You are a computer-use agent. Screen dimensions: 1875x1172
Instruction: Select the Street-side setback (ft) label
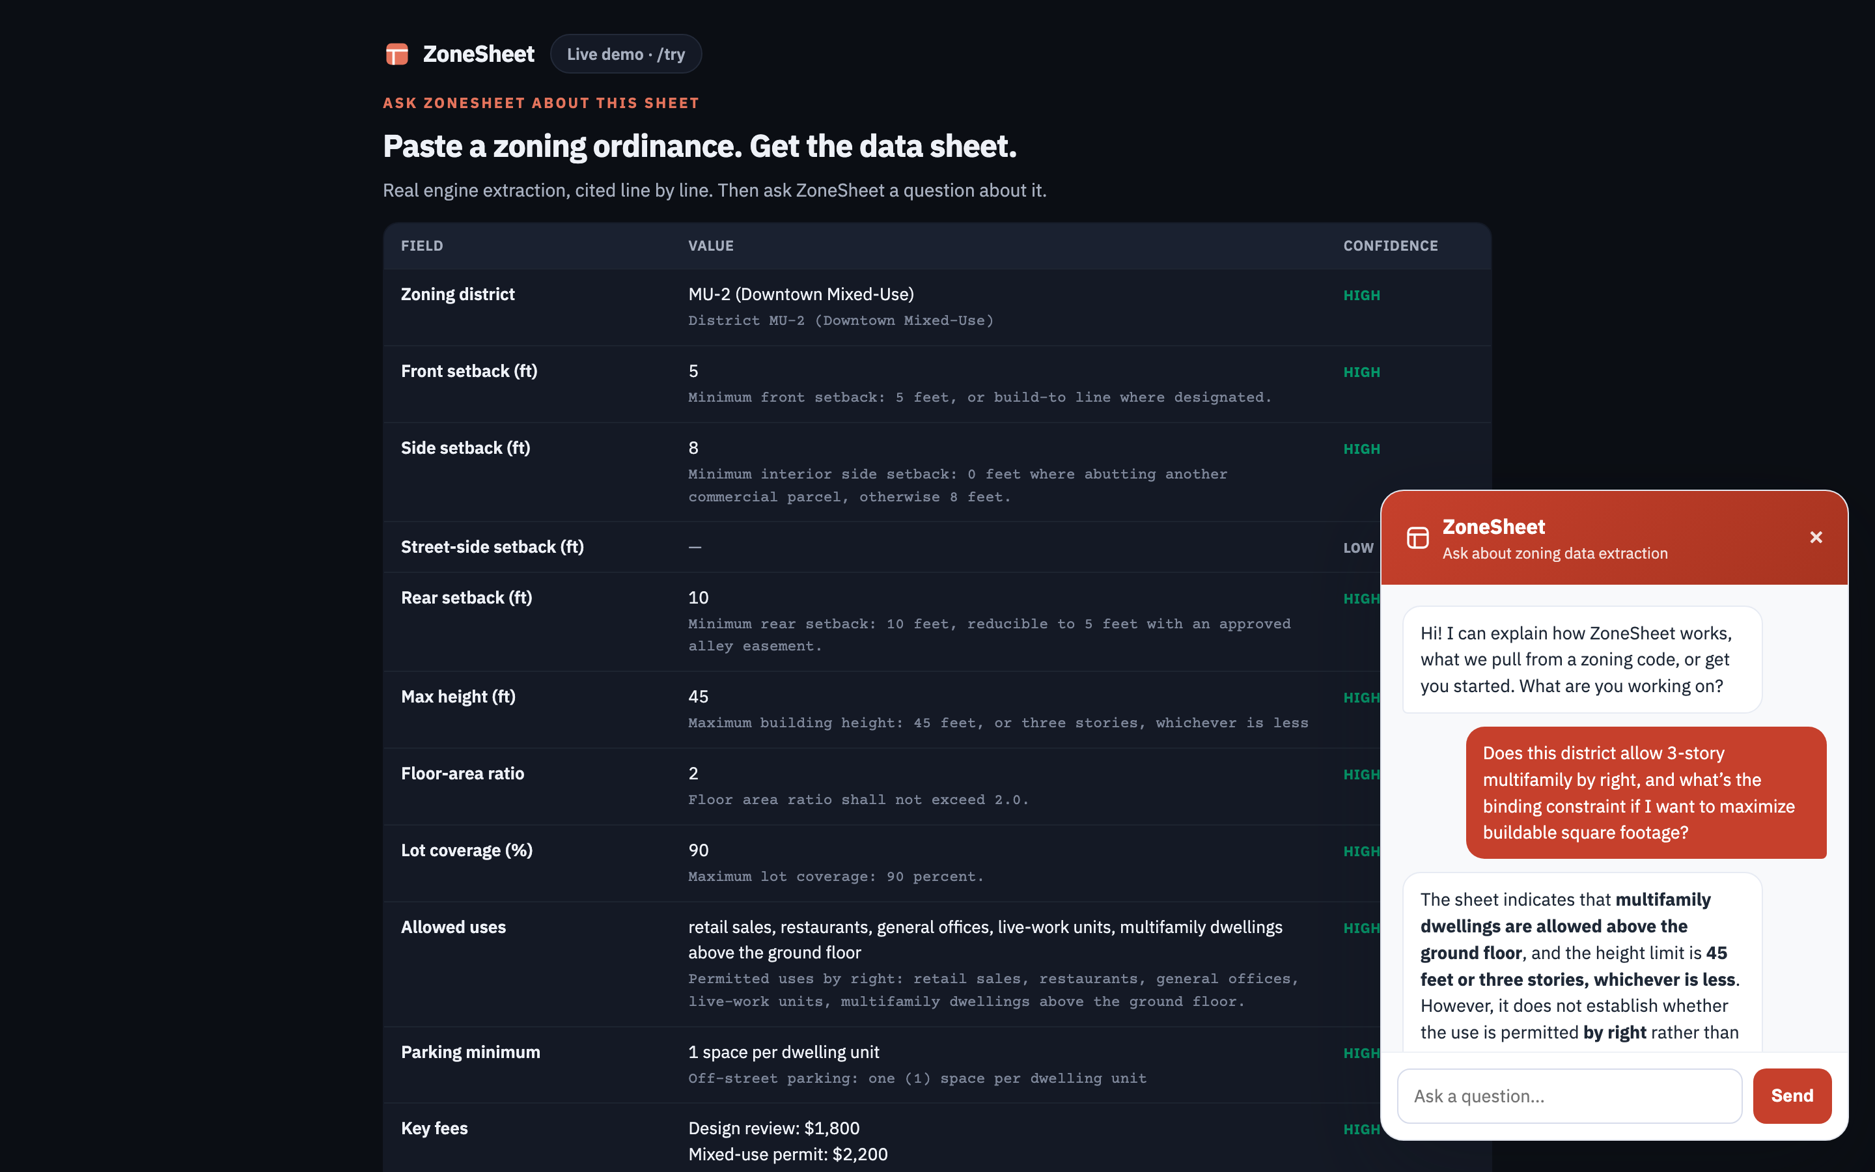493,547
